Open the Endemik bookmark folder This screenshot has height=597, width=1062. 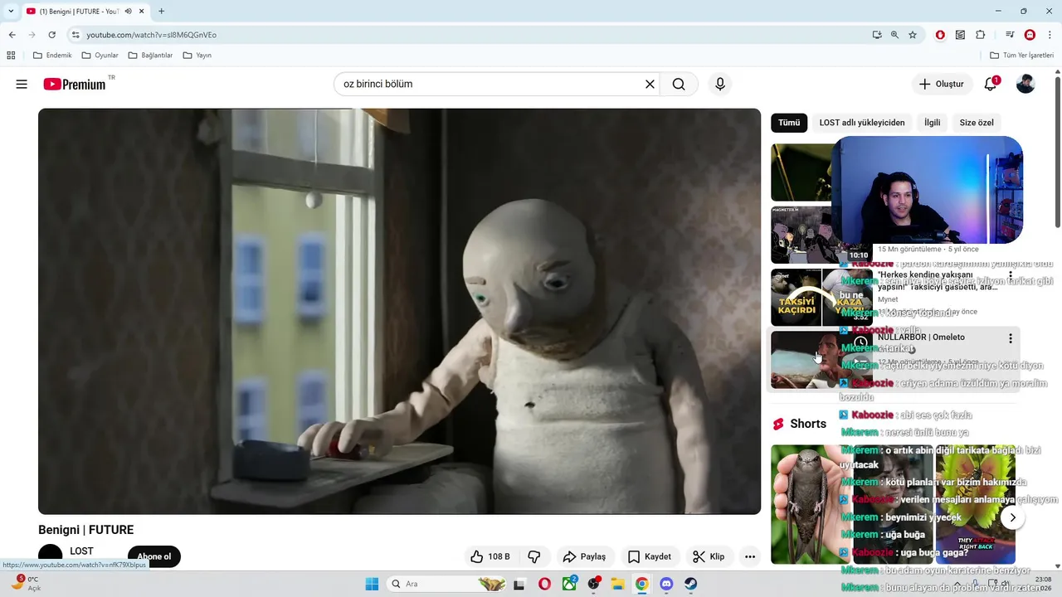[52, 56]
